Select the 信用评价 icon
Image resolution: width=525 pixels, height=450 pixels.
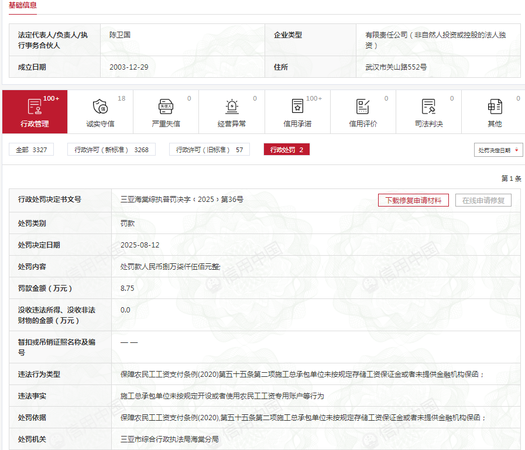pyautogui.click(x=363, y=107)
